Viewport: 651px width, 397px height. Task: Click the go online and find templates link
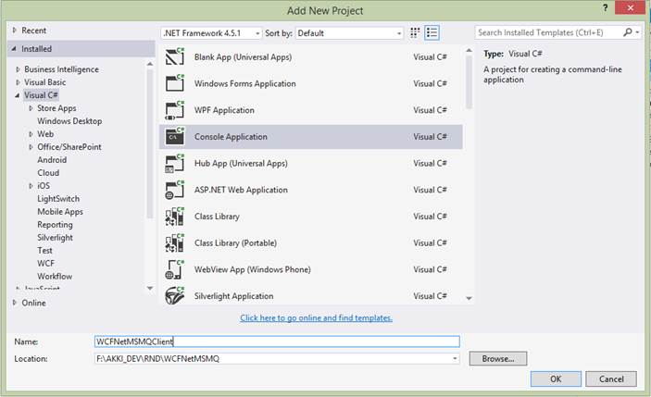pyautogui.click(x=316, y=317)
